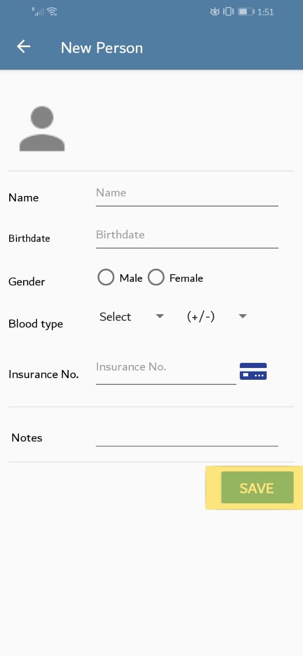Image resolution: width=303 pixels, height=656 pixels.
Task: Tap the insurance card scan icon
Action: pos(253,371)
